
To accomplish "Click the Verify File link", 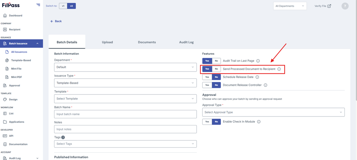I will coord(323,6).
